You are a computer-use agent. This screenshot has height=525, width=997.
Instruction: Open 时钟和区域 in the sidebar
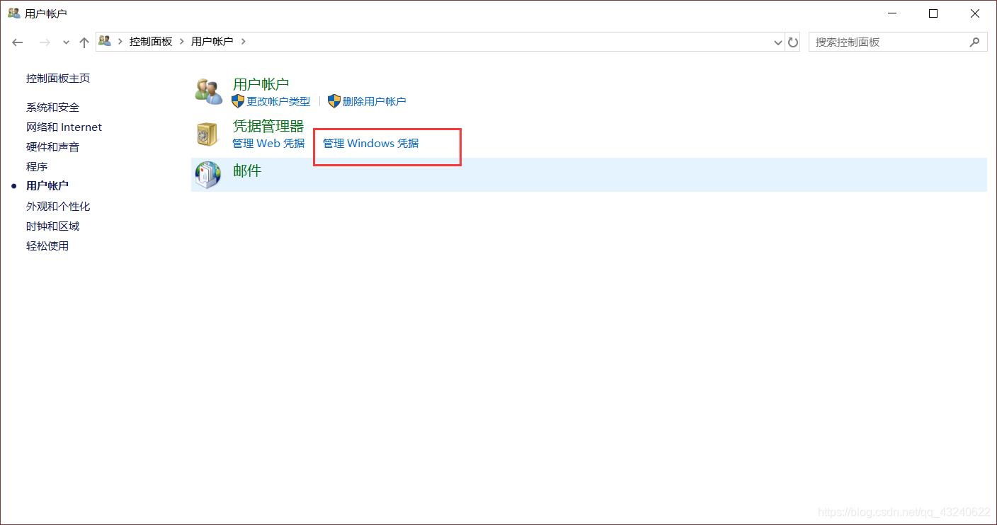coord(52,226)
